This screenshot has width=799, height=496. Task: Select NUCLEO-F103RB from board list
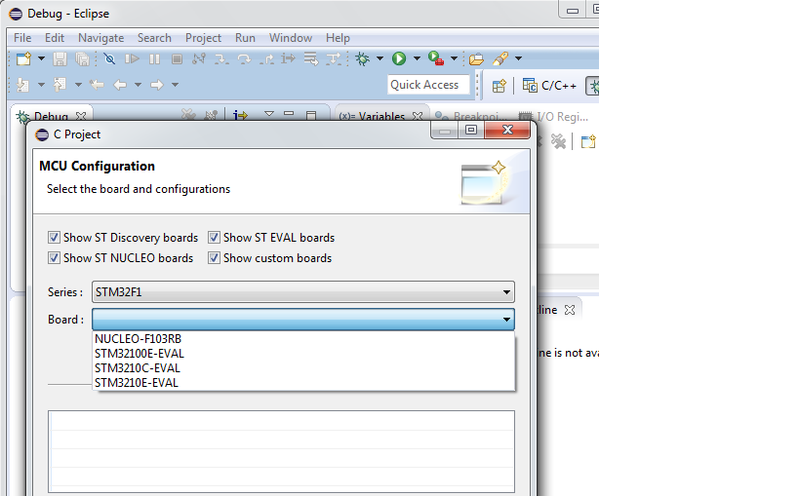(138, 339)
